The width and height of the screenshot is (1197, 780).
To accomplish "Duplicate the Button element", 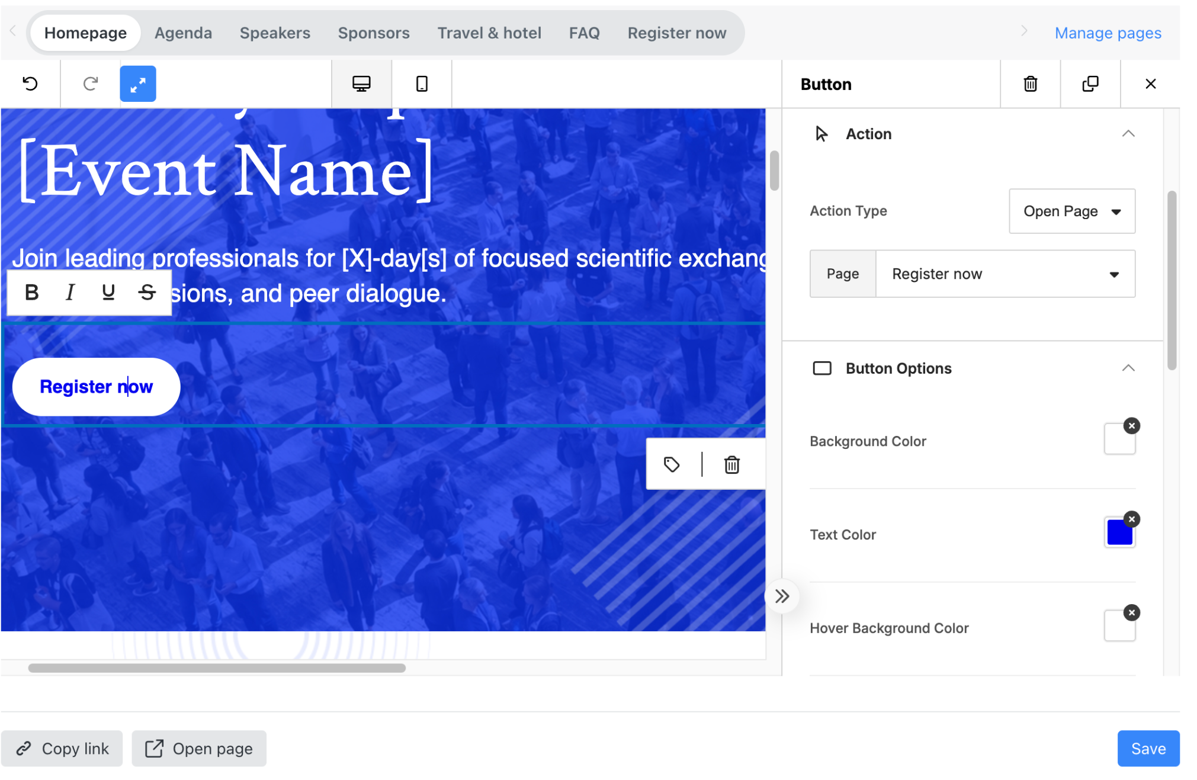I will [1090, 84].
